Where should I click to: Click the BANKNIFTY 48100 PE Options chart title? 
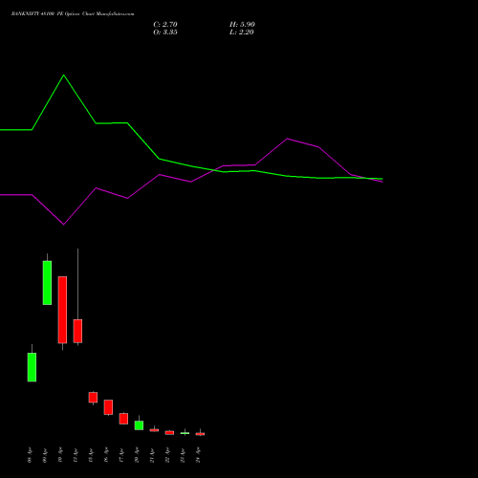[73, 13]
